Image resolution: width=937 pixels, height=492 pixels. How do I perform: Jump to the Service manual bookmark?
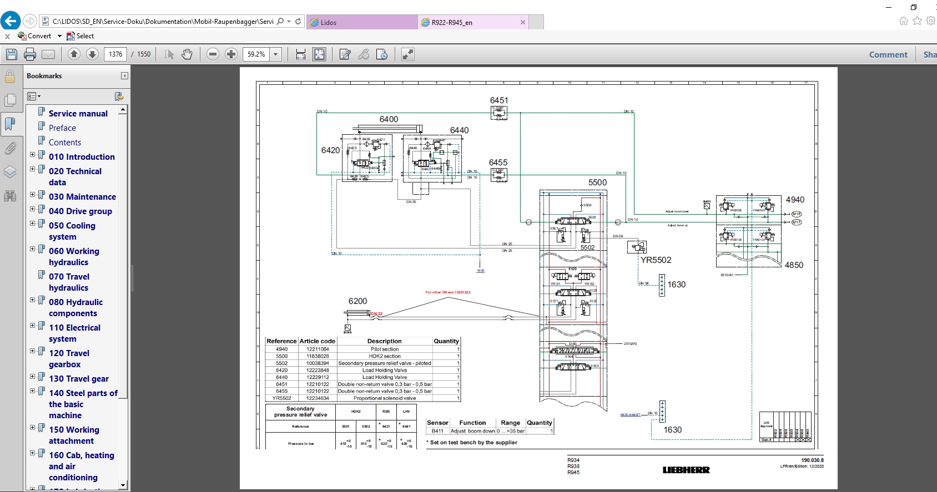(x=78, y=113)
